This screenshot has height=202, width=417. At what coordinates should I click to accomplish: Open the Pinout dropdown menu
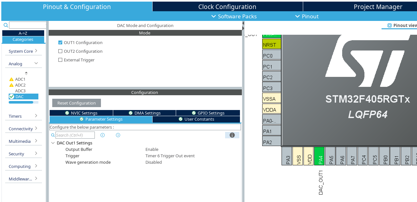[x=307, y=16]
